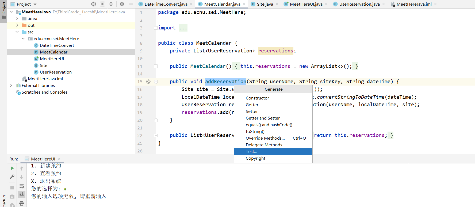Open the Project side tool window button

click(x=3, y=11)
